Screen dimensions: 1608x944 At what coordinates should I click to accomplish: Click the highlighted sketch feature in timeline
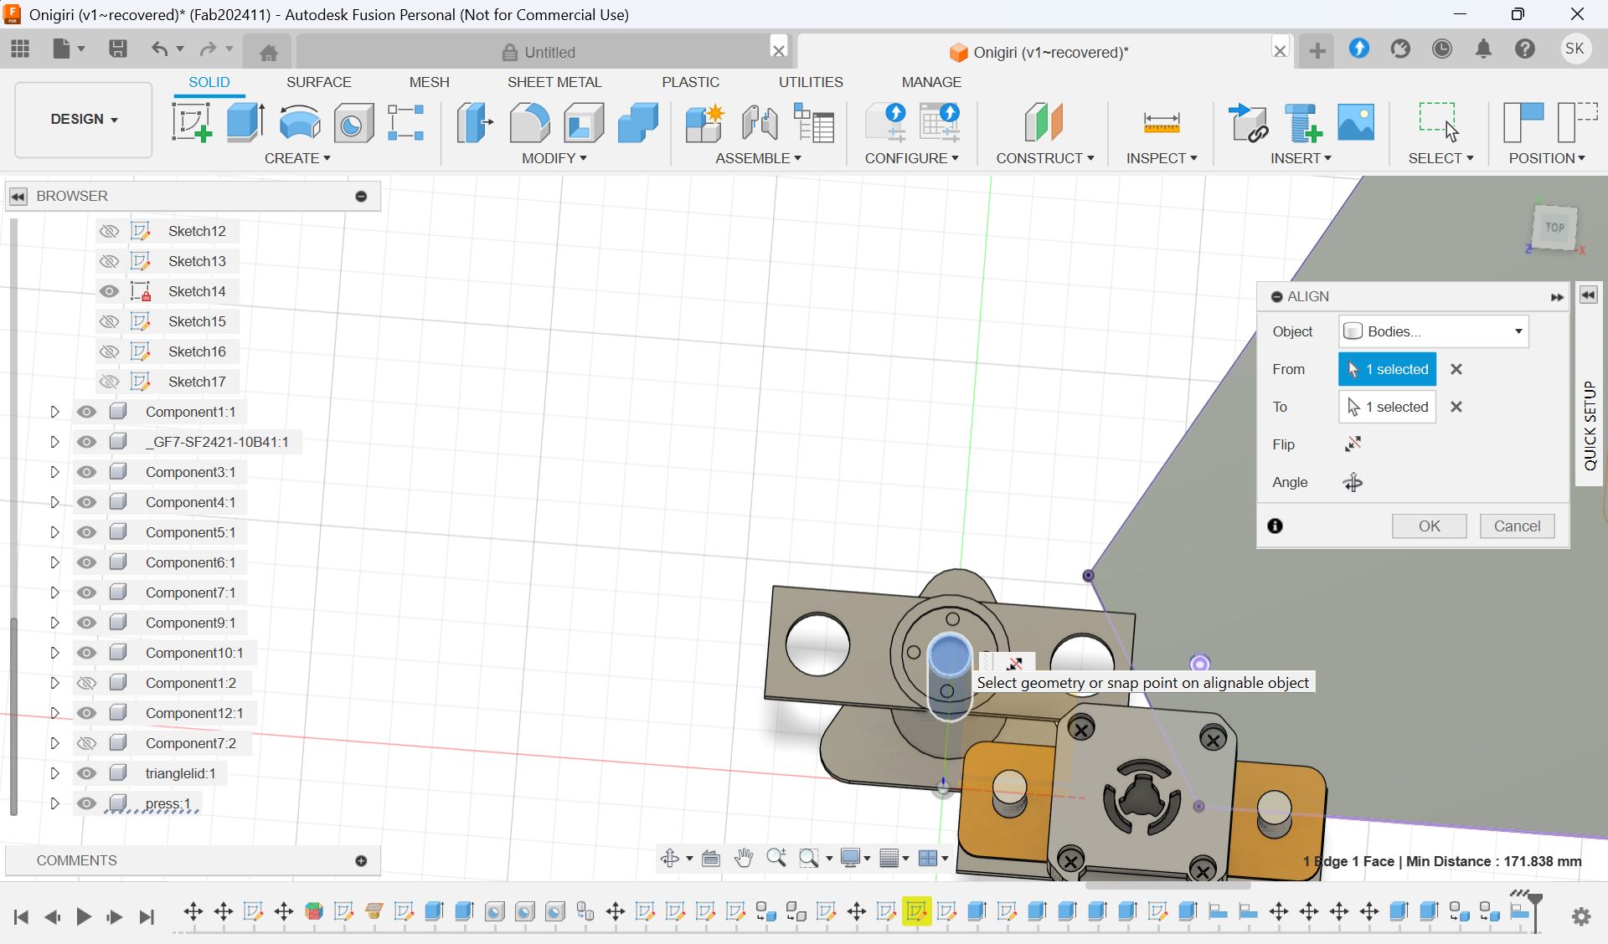(916, 911)
